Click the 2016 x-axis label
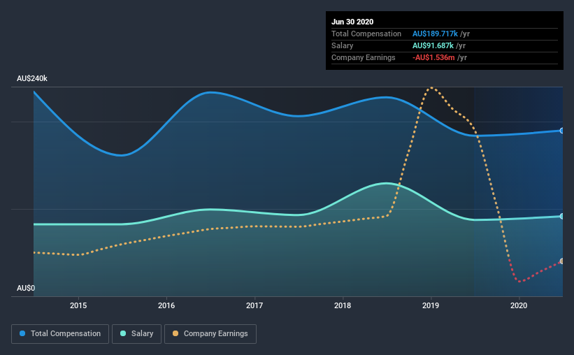 pos(166,305)
